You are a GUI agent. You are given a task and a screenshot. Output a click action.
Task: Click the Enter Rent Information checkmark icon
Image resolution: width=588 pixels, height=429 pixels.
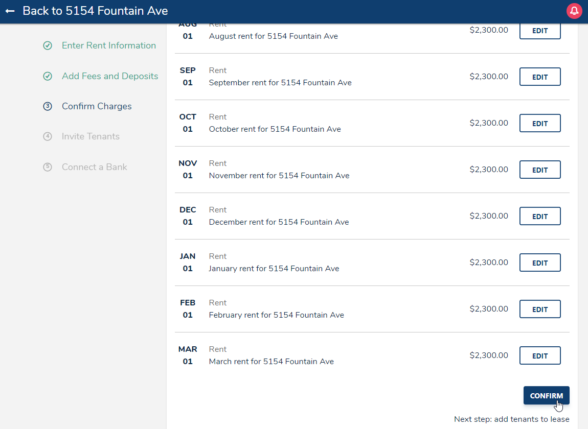tap(48, 46)
